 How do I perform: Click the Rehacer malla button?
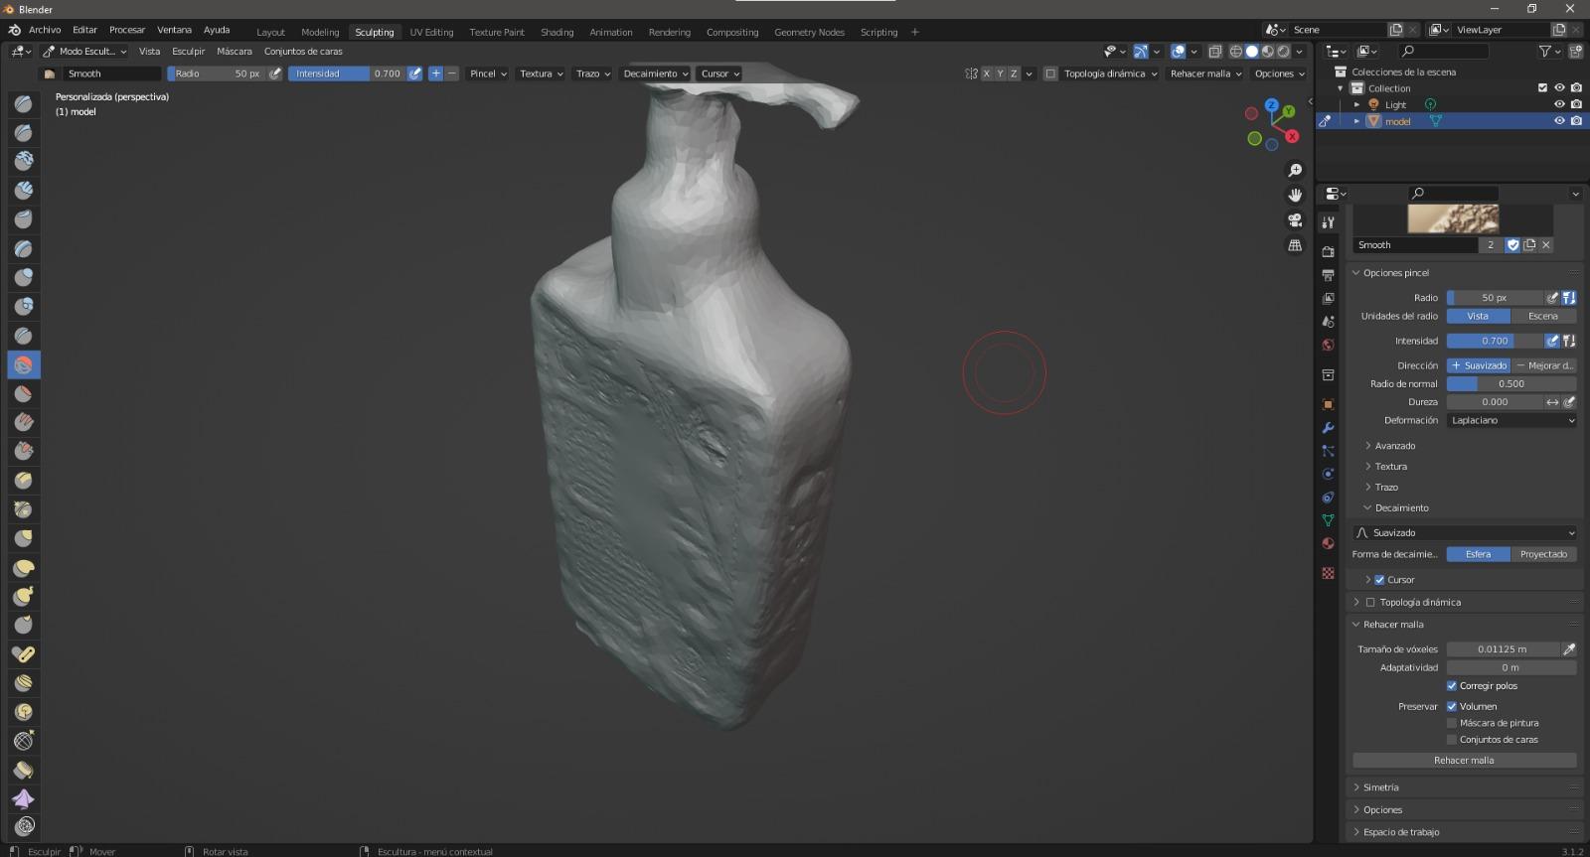pos(1464,761)
